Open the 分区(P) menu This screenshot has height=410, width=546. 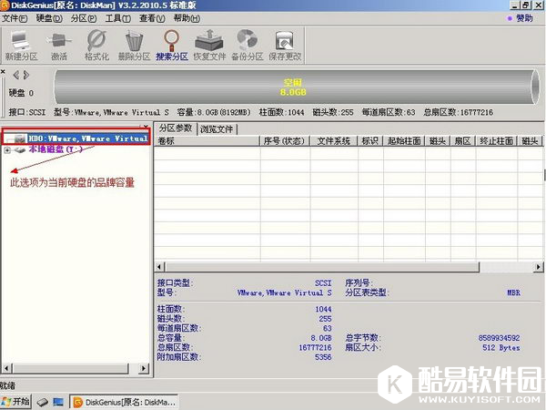[x=83, y=18]
